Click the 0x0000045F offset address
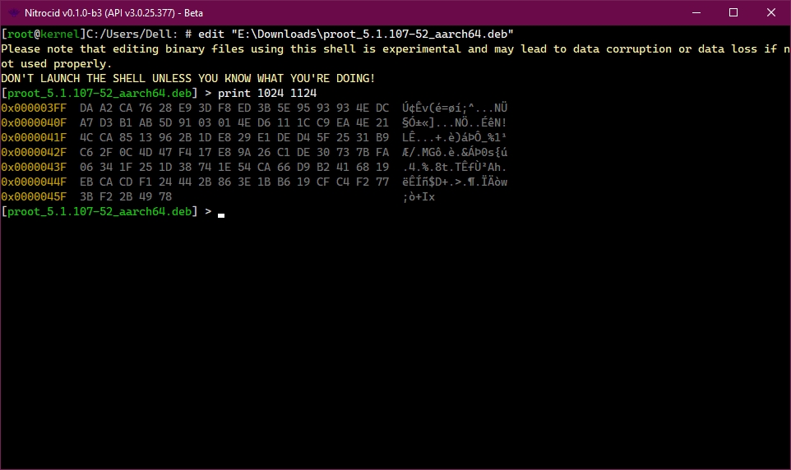Viewport: 791px width, 470px height. [x=34, y=196]
